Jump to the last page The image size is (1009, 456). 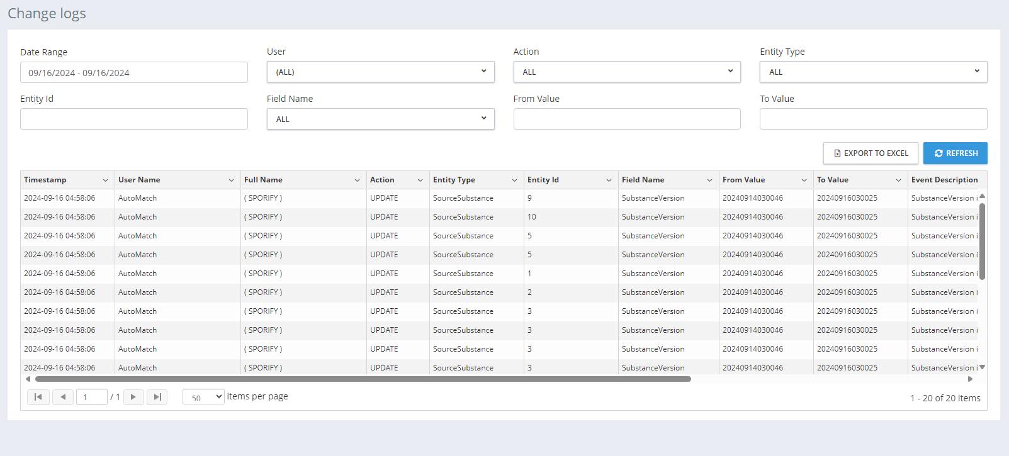click(157, 397)
